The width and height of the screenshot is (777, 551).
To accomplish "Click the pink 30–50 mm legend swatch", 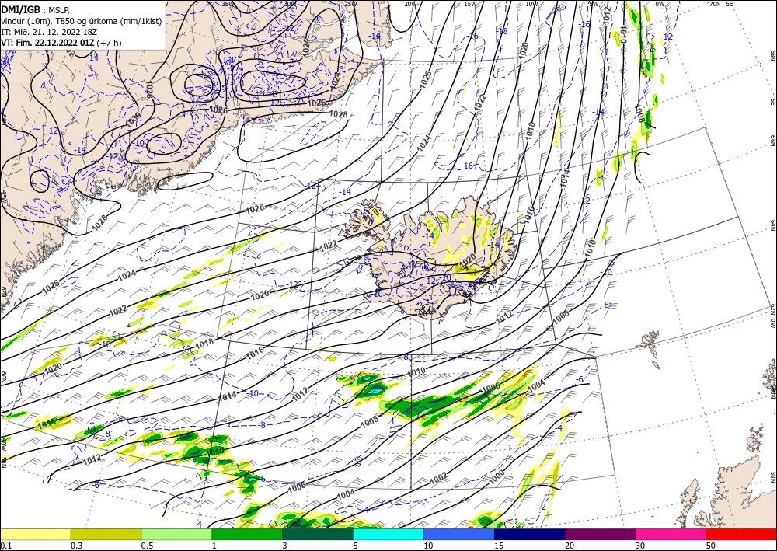I will pos(671,534).
